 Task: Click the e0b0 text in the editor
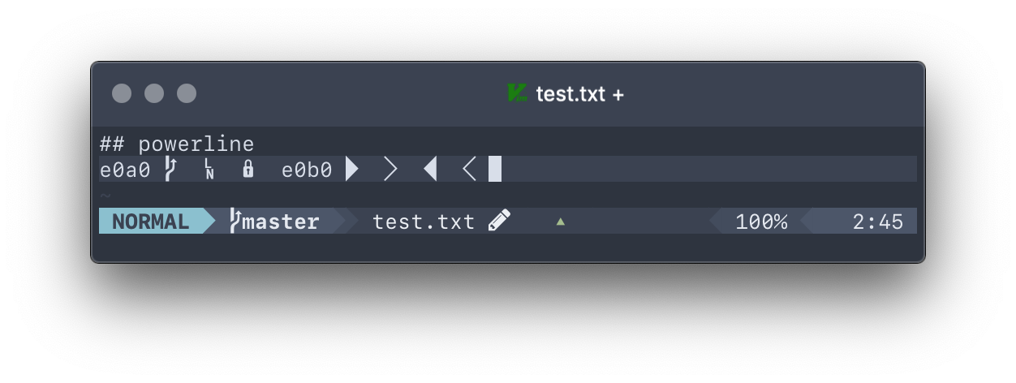tap(307, 170)
